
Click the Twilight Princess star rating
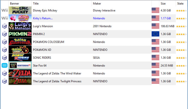(x=181, y=81)
